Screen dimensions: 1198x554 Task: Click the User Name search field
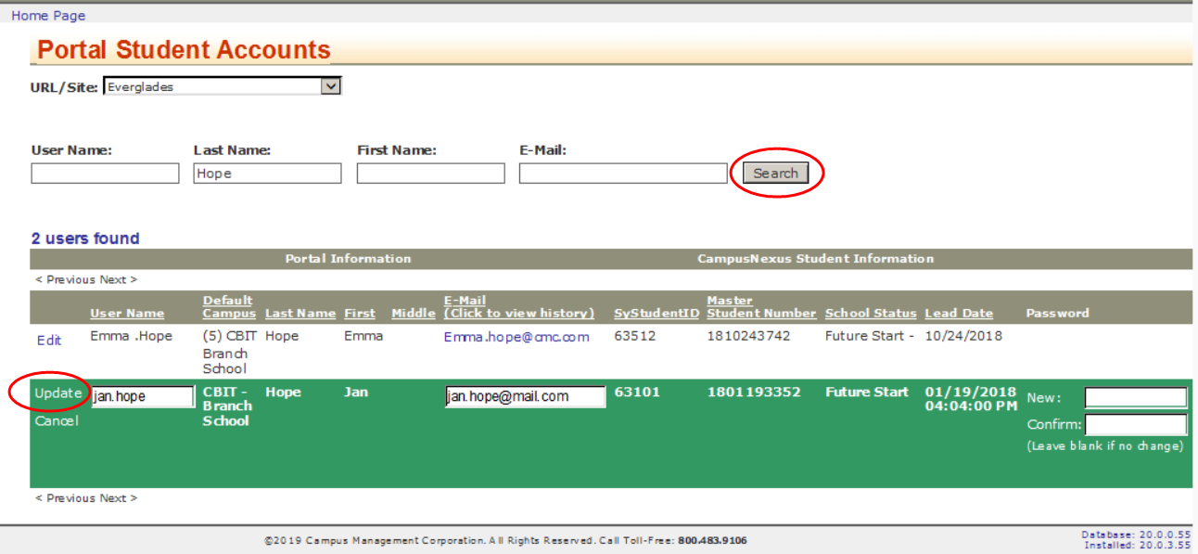pyautogui.click(x=105, y=174)
